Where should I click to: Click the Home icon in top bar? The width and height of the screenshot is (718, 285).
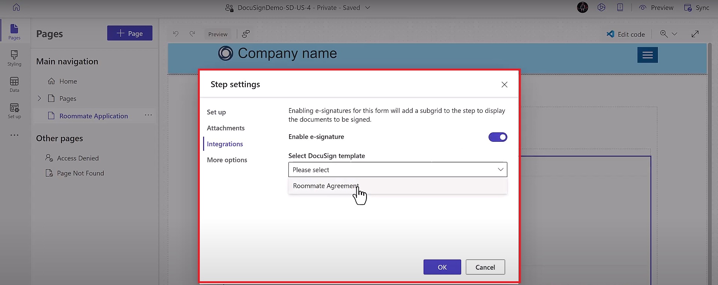coord(17,7)
